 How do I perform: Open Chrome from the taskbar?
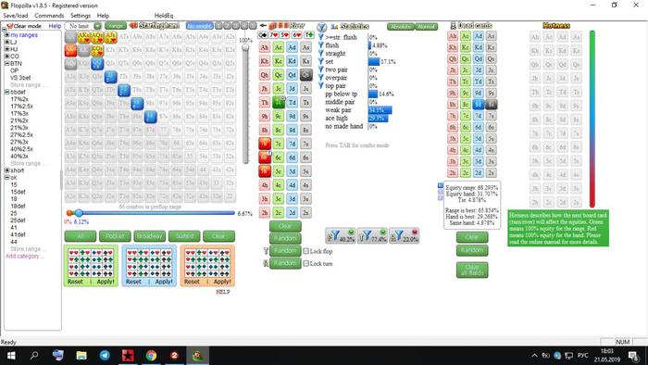[151, 355]
